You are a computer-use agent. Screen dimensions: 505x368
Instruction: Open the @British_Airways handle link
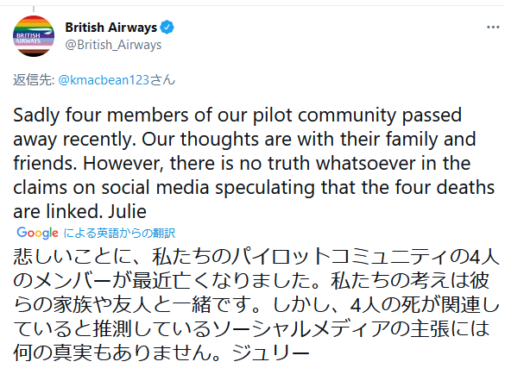pos(113,45)
